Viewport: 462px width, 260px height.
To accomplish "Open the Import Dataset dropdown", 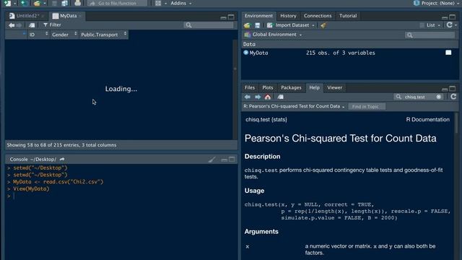I will (290, 25).
